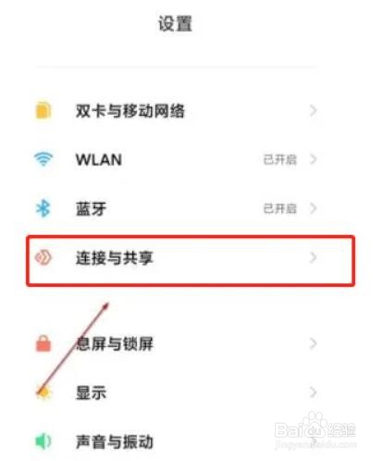Open 显示 settings entry
The image size is (383, 461).
[x=176, y=392]
